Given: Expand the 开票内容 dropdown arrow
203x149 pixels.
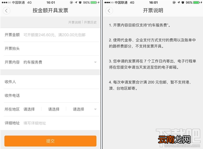Looking at the screenshot, I should tap(95, 62).
